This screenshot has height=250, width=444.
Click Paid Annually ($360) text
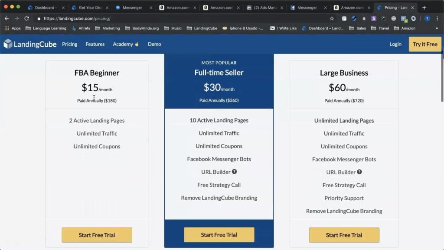tap(219, 100)
